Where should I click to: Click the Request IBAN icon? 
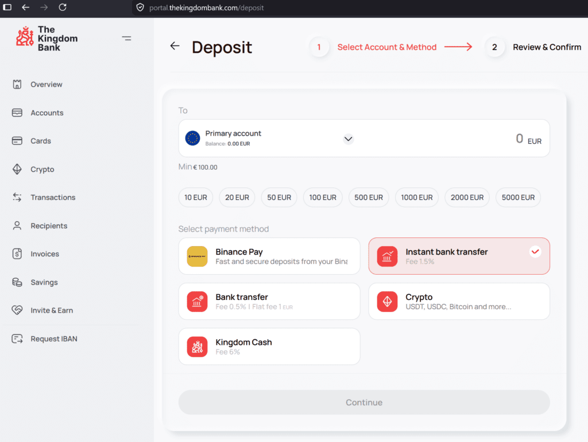click(17, 339)
